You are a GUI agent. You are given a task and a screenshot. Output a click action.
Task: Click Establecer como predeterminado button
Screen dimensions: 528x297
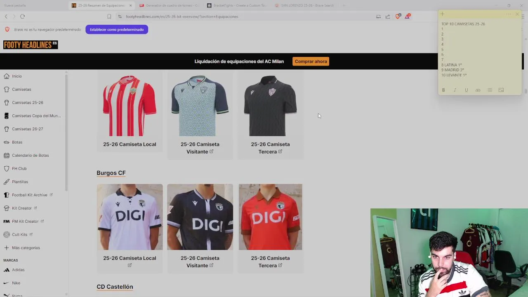tap(117, 30)
